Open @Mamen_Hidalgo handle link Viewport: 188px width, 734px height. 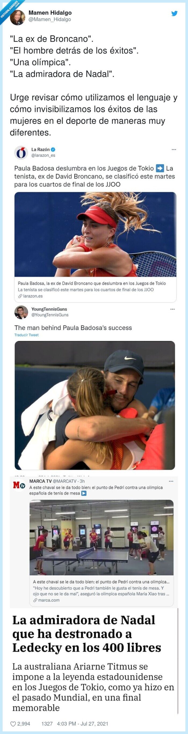click(50, 19)
